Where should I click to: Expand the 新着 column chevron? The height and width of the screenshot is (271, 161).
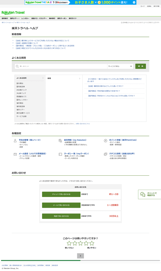click(x=79, y=79)
